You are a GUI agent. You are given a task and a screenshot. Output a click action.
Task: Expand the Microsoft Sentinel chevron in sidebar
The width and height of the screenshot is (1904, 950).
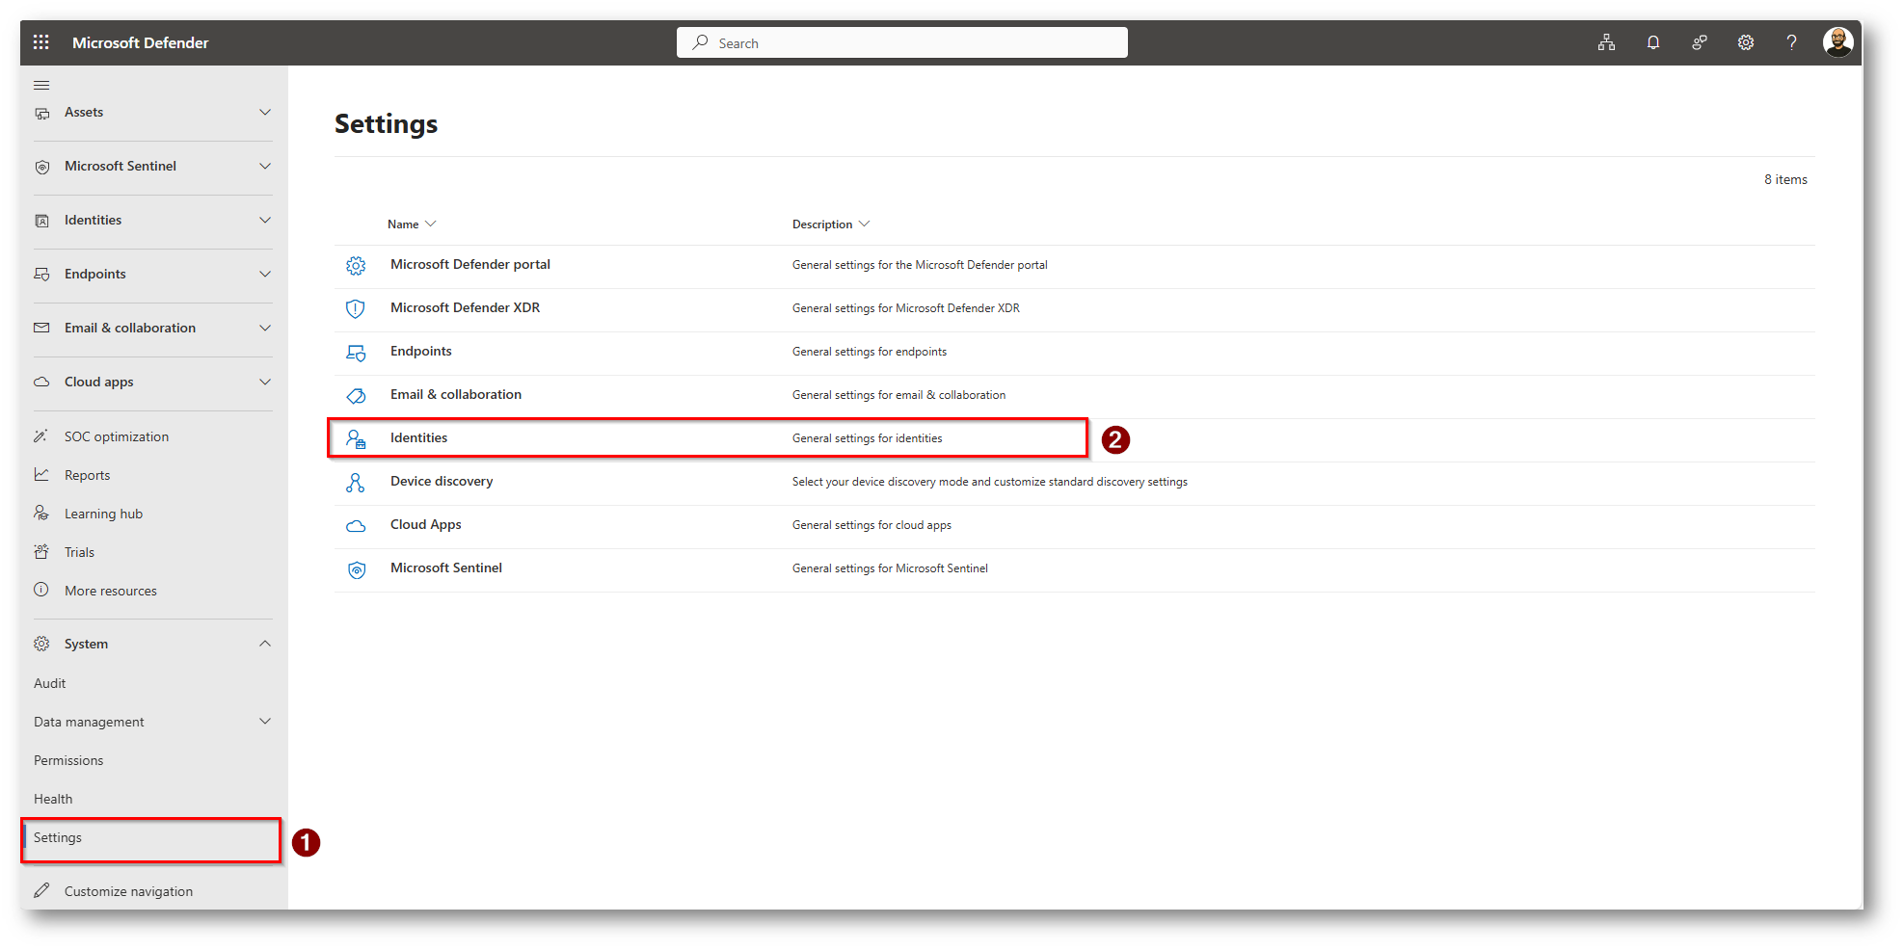[265, 166]
